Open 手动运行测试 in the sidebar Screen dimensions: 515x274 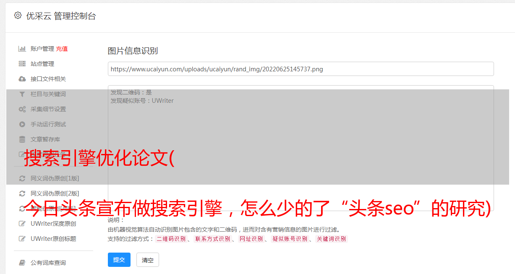[x=48, y=124]
